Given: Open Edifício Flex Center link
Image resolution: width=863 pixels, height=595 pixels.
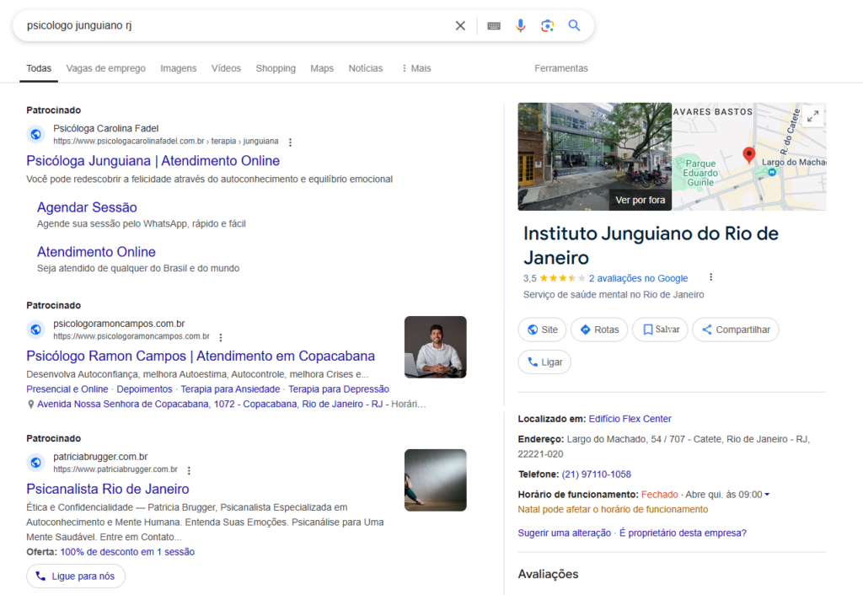Looking at the screenshot, I should [x=630, y=419].
